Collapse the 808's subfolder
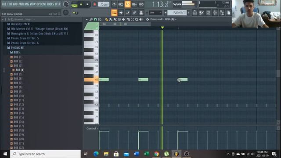 coord(17,52)
